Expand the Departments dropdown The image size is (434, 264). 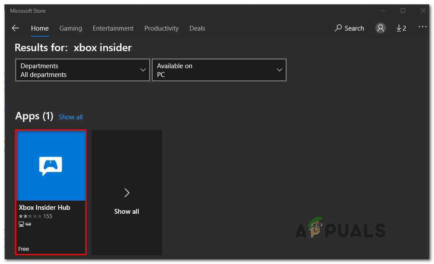[83, 70]
